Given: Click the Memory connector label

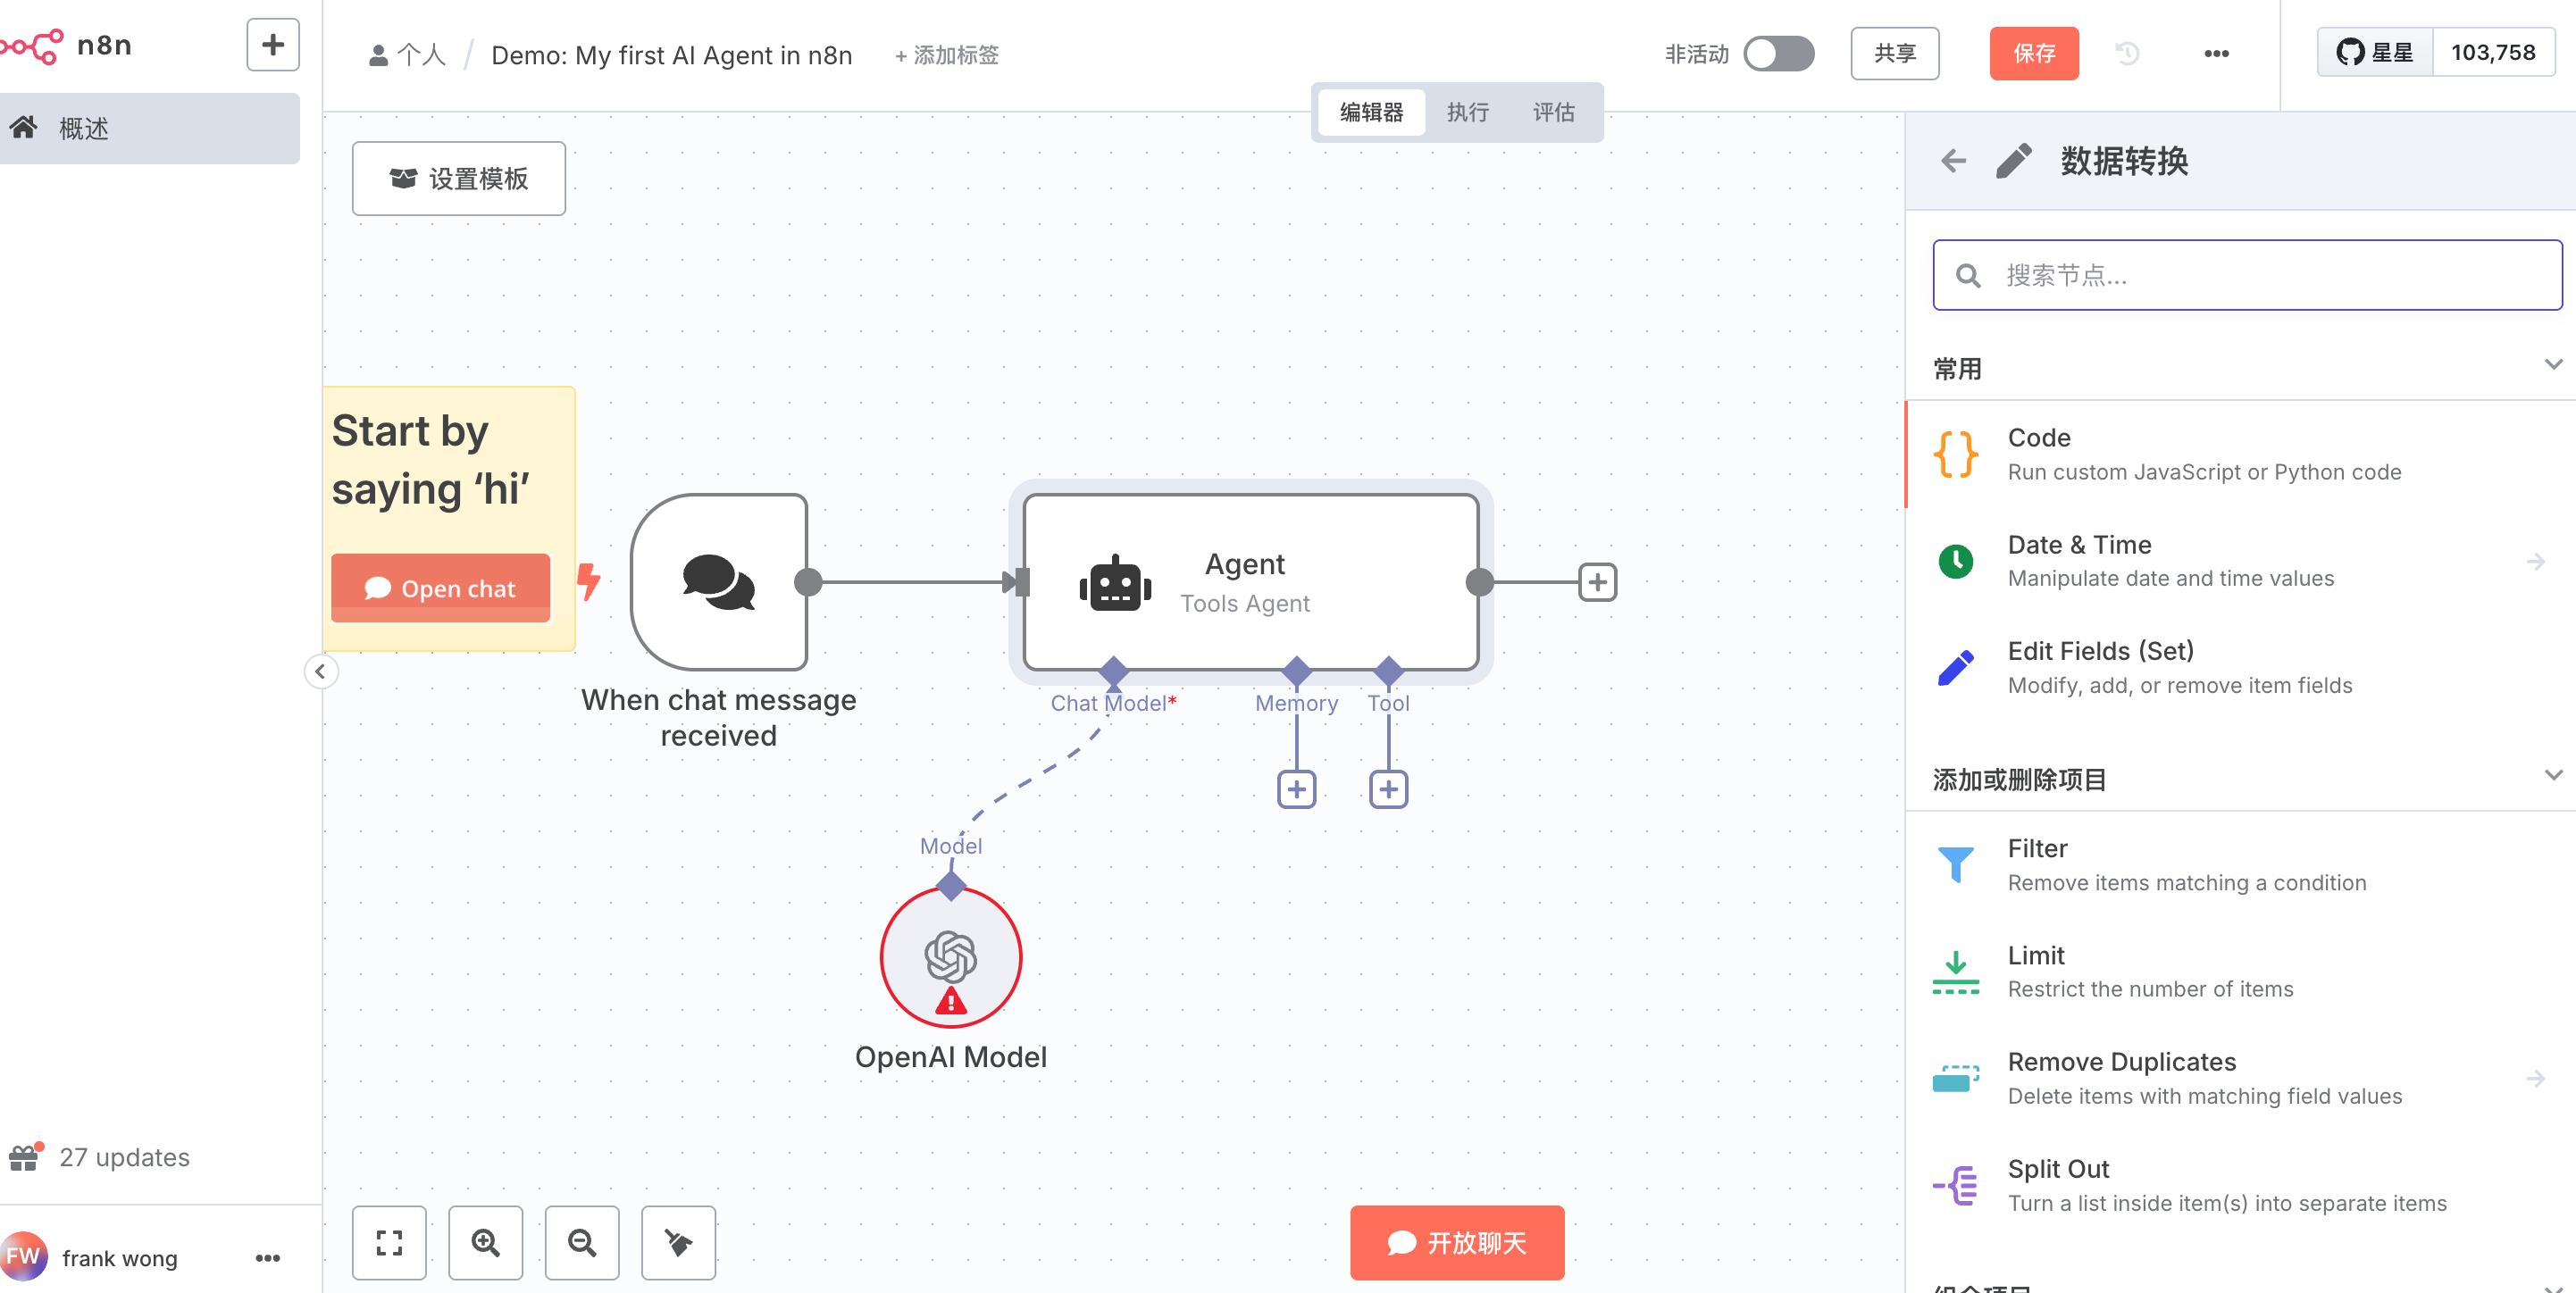Looking at the screenshot, I should (1297, 703).
